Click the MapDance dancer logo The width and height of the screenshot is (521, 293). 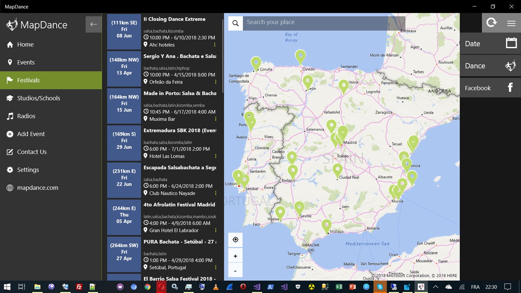tap(12, 25)
